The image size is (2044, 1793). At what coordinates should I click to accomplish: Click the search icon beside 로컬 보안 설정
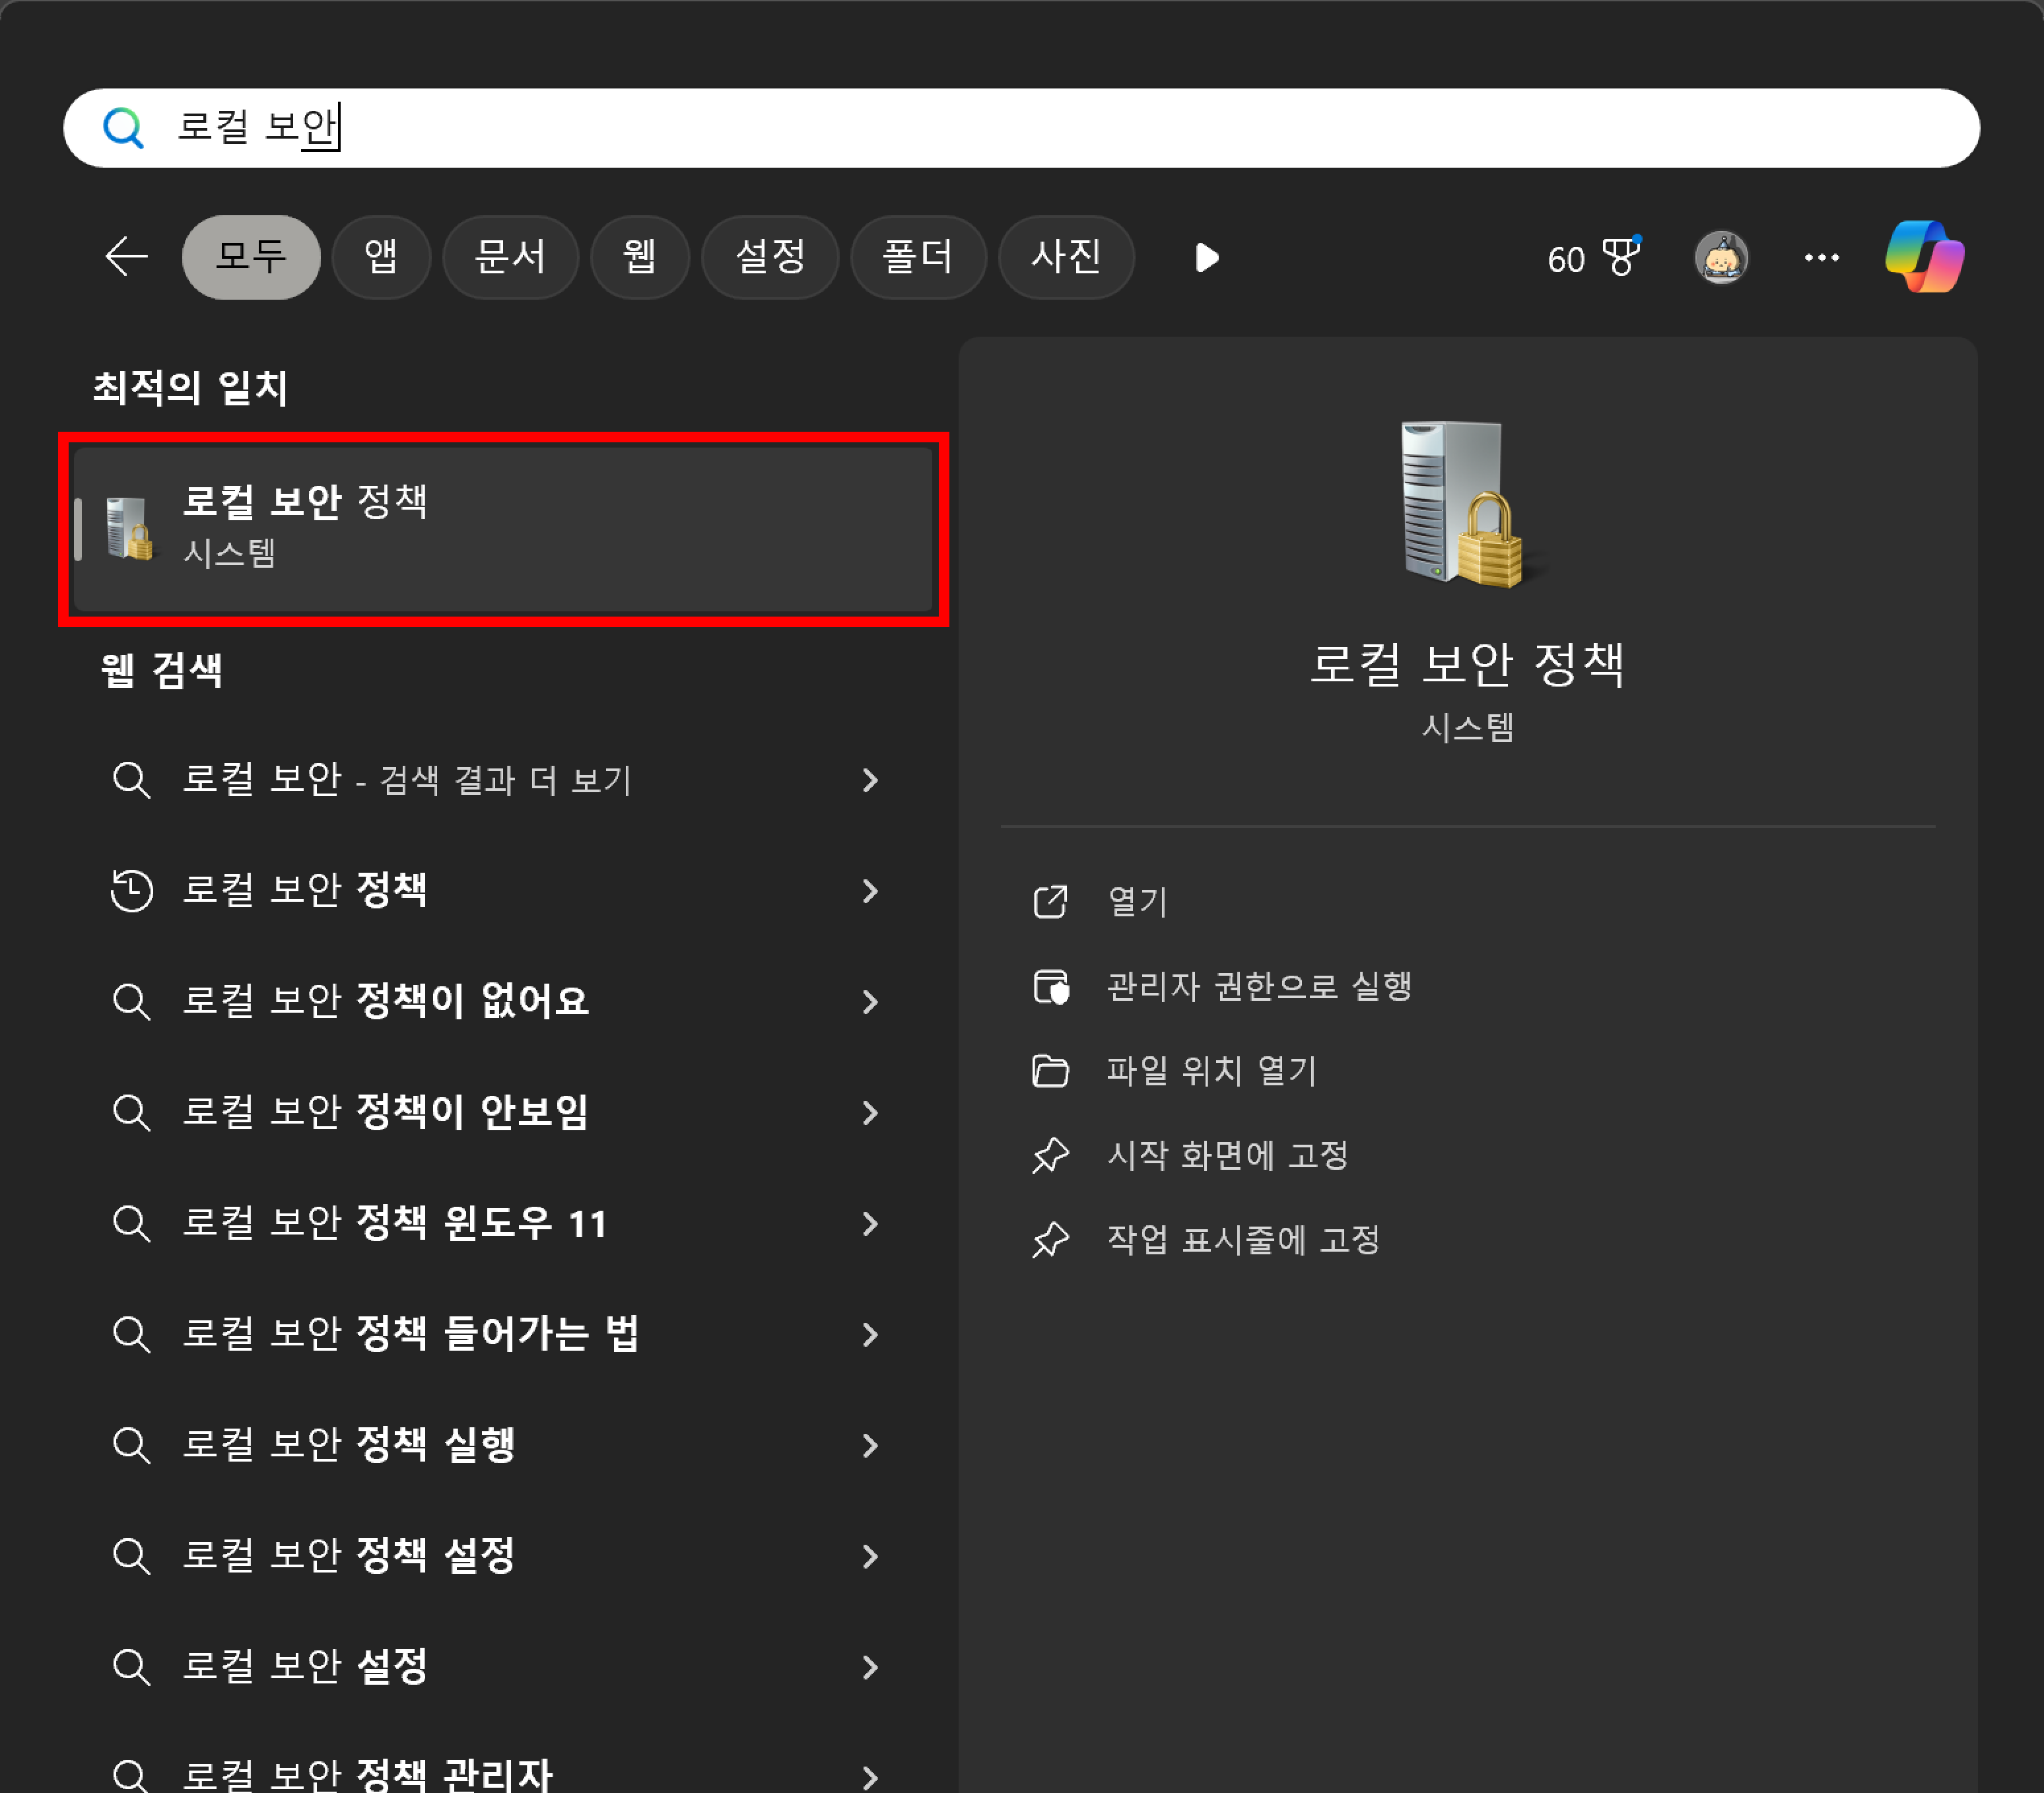(131, 1668)
